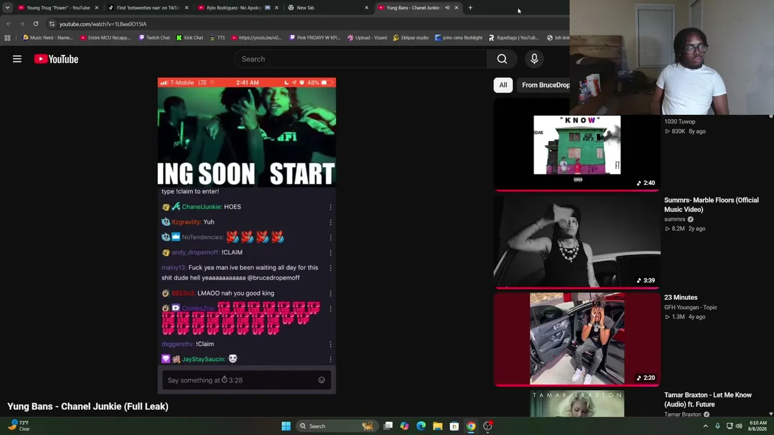This screenshot has height=435, width=774.
Task: Open the 23 Minutes video thumbnail
Action: (x=577, y=339)
